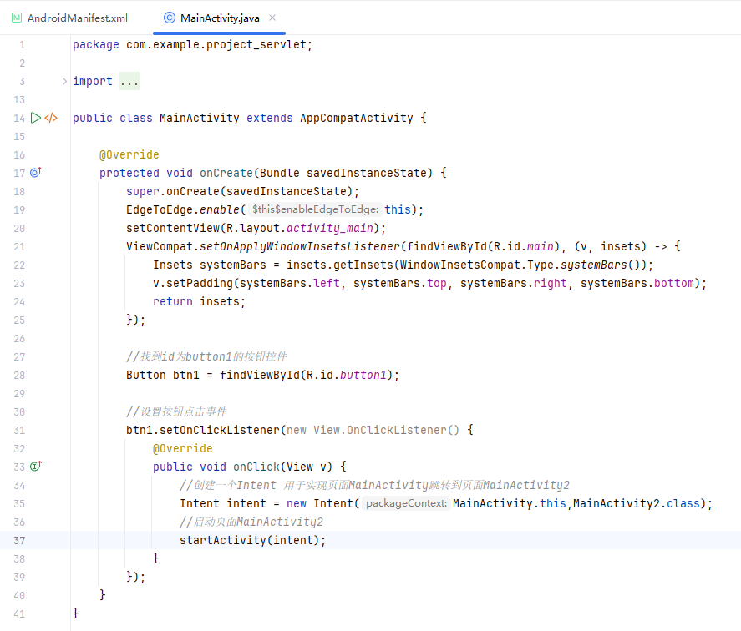Click the import keyword on line 3
The width and height of the screenshot is (741, 631).
coord(93,81)
